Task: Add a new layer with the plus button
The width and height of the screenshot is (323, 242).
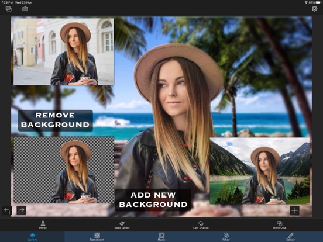Action: click(x=294, y=210)
